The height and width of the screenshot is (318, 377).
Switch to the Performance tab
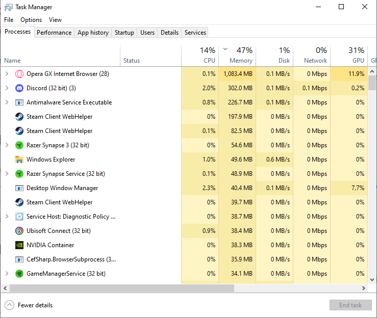tap(54, 33)
